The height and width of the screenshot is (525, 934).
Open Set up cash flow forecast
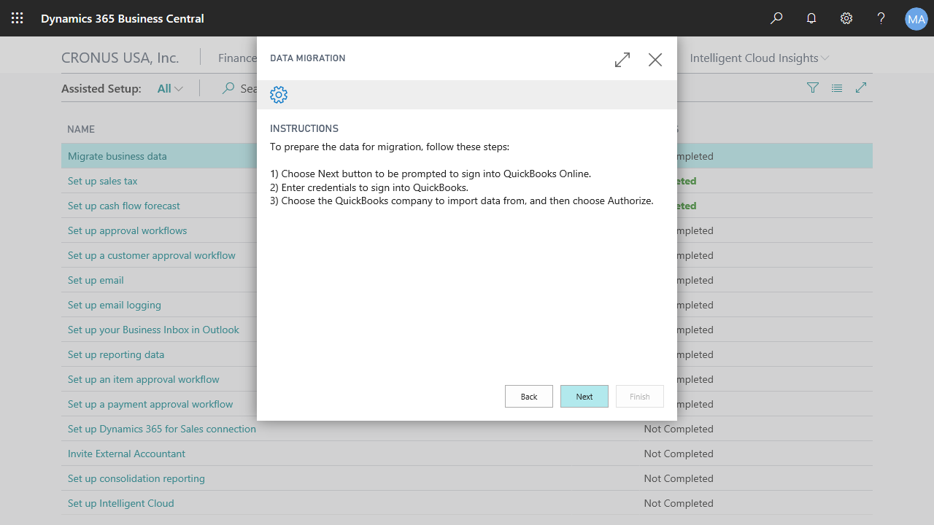click(x=124, y=206)
